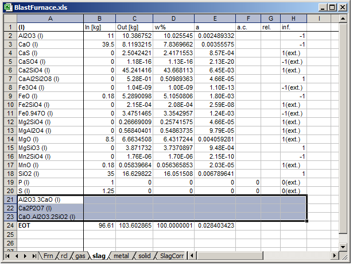Image resolution: width=353 pixels, height=265 pixels.
Task: Select the SlagCorr sheet tab
Action: tap(172, 256)
